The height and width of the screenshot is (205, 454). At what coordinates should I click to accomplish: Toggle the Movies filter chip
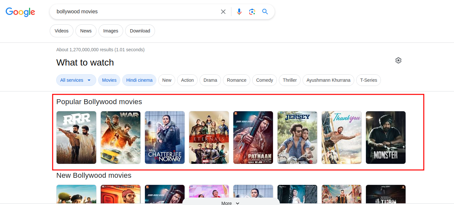(109, 80)
